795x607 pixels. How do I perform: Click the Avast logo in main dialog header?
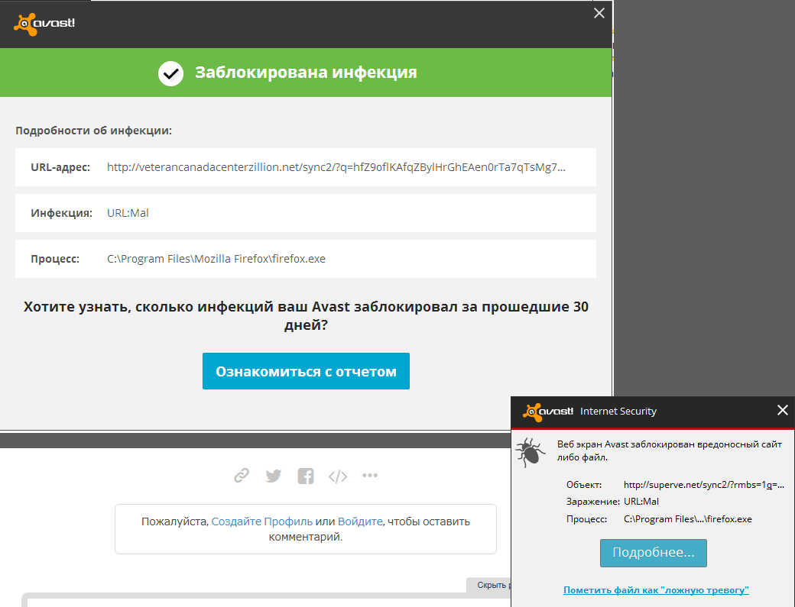[44, 24]
